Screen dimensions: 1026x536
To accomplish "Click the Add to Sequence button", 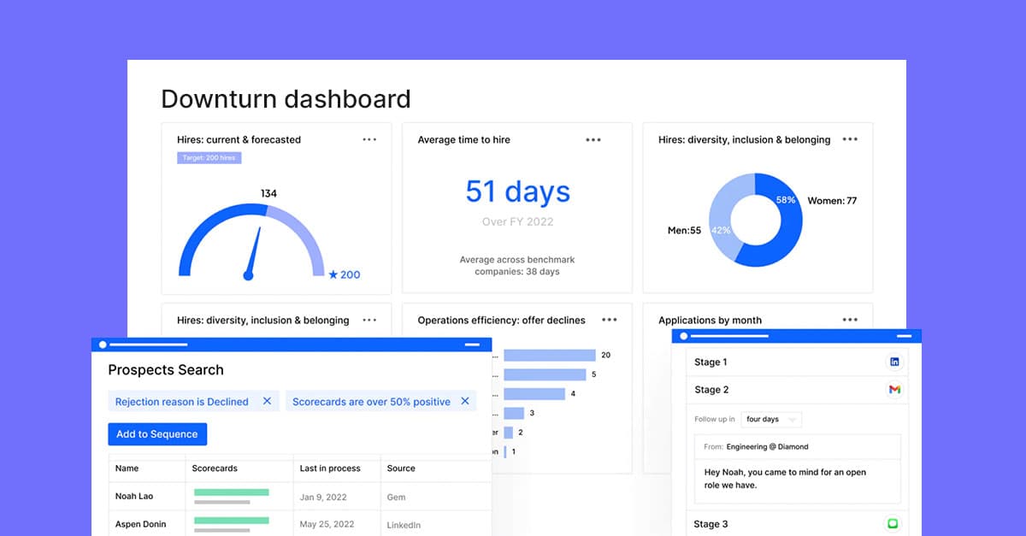I will [157, 433].
